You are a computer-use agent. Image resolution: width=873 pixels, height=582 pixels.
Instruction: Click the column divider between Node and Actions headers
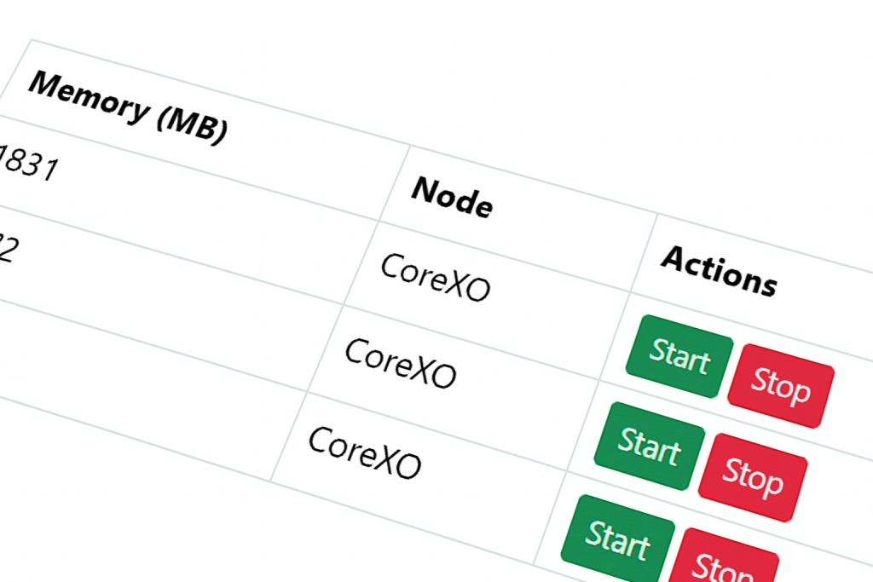(644, 252)
